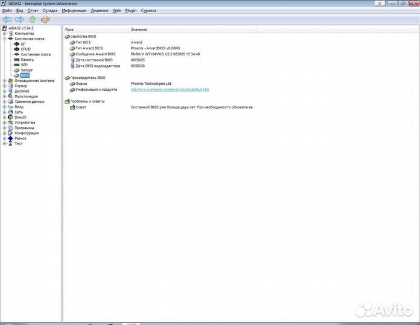Expand the Хранение данных tree node
The height and width of the screenshot is (325, 420).
pyautogui.click(x=4, y=102)
